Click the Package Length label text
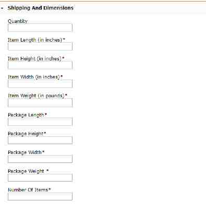Viewport: 206px width, 204px height. pos(27,115)
